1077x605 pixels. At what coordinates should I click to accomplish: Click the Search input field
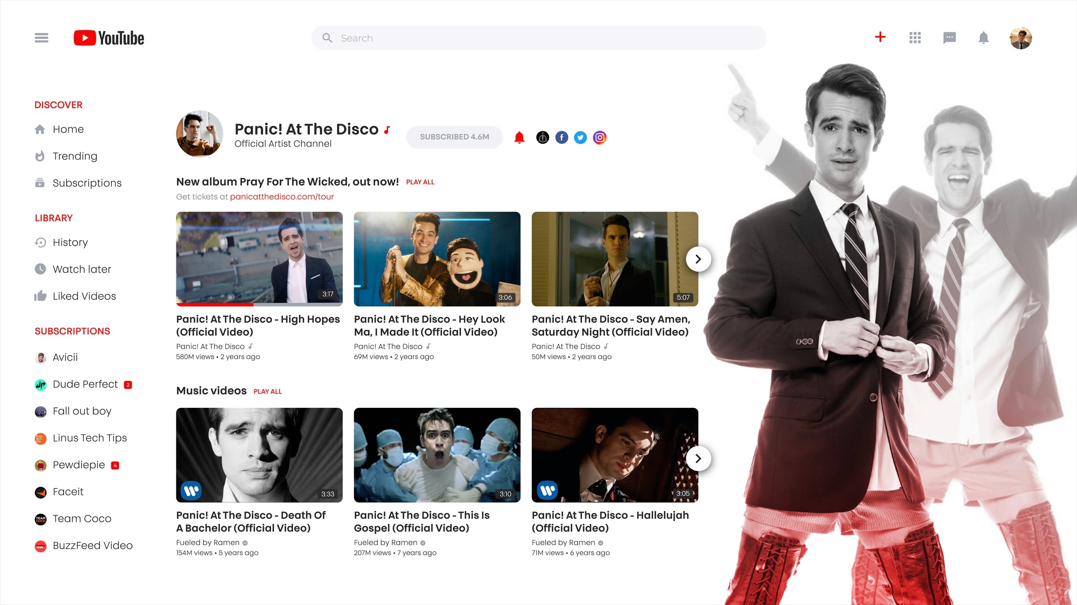(539, 38)
